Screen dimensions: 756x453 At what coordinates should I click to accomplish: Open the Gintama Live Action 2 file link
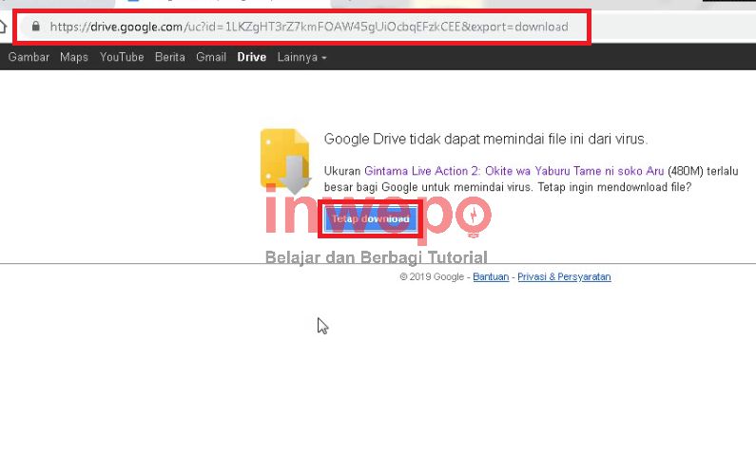tap(514, 171)
